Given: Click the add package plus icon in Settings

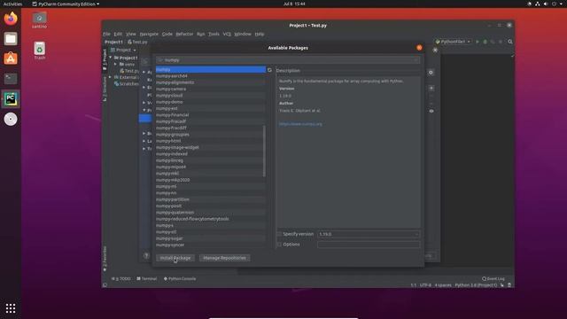Looking at the screenshot, I should pyautogui.click(x=431, y=88).
